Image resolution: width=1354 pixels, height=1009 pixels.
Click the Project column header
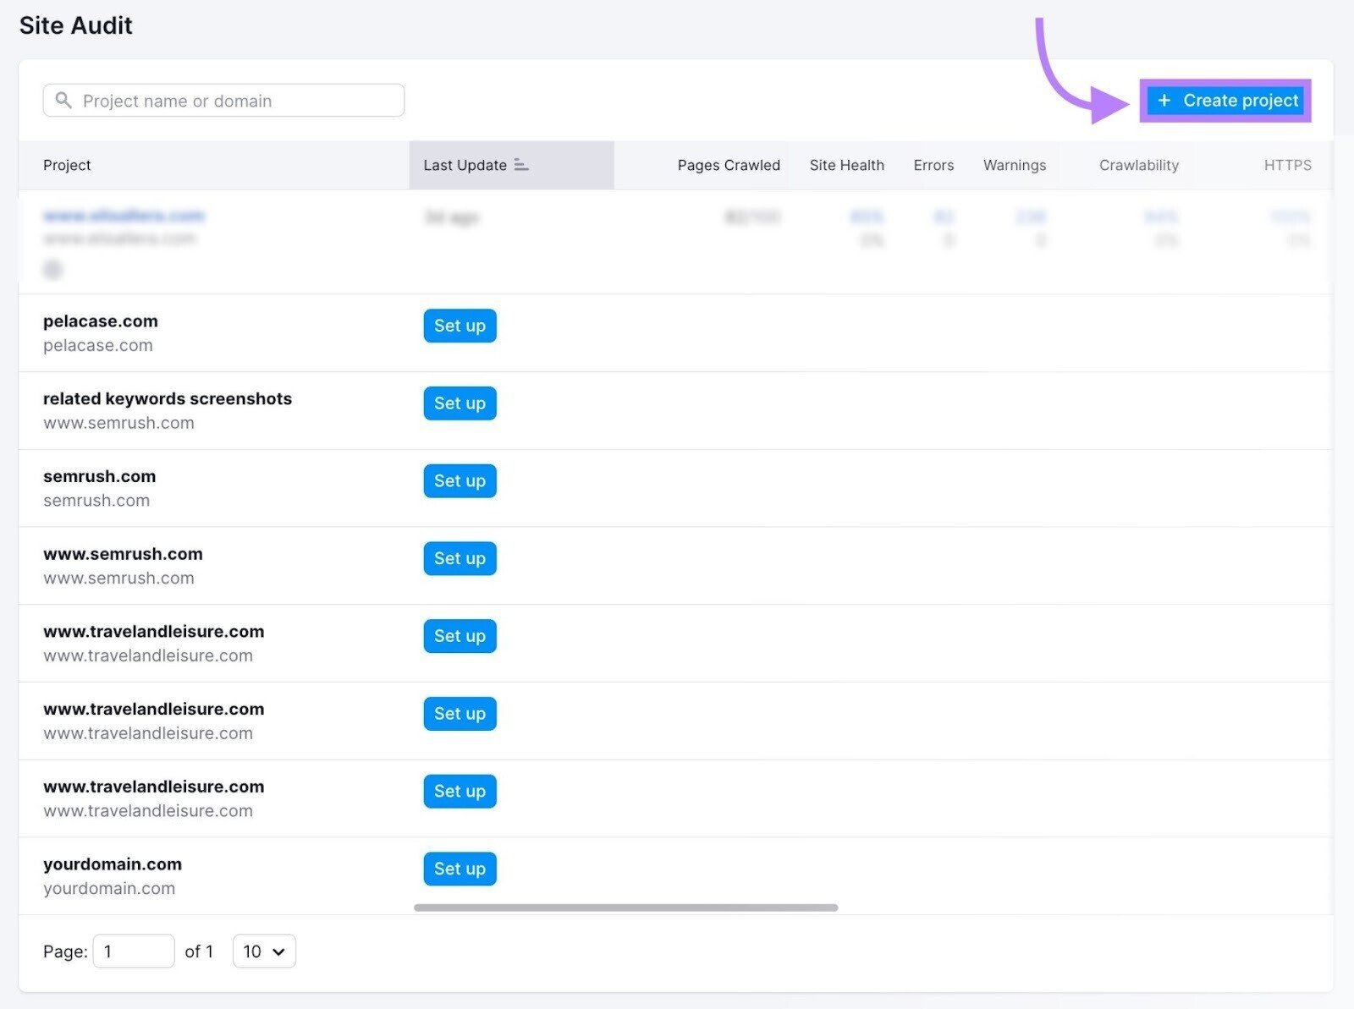click(67, 165)
